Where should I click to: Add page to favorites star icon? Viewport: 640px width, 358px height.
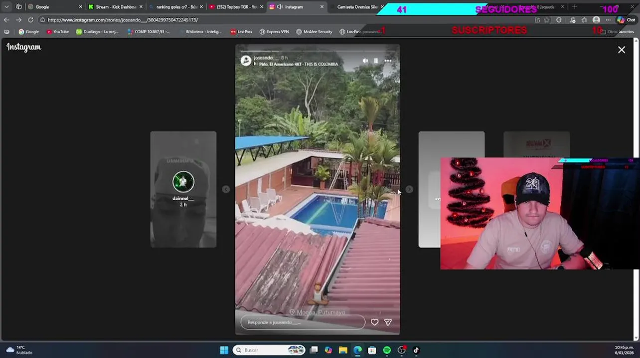click(547, 20)
